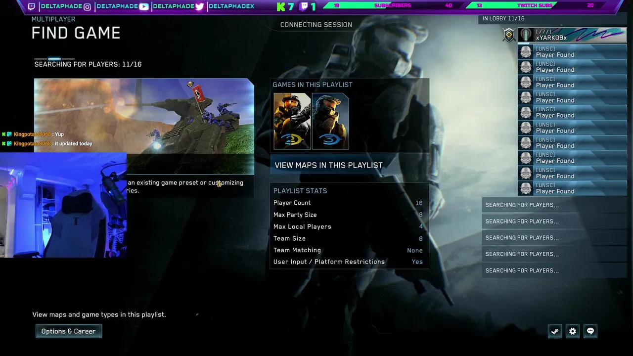Image resolution: width=633 pixels, height=356 pixels.
Task: Select xYARKOBx player nameplate
Action: (572, 35)
